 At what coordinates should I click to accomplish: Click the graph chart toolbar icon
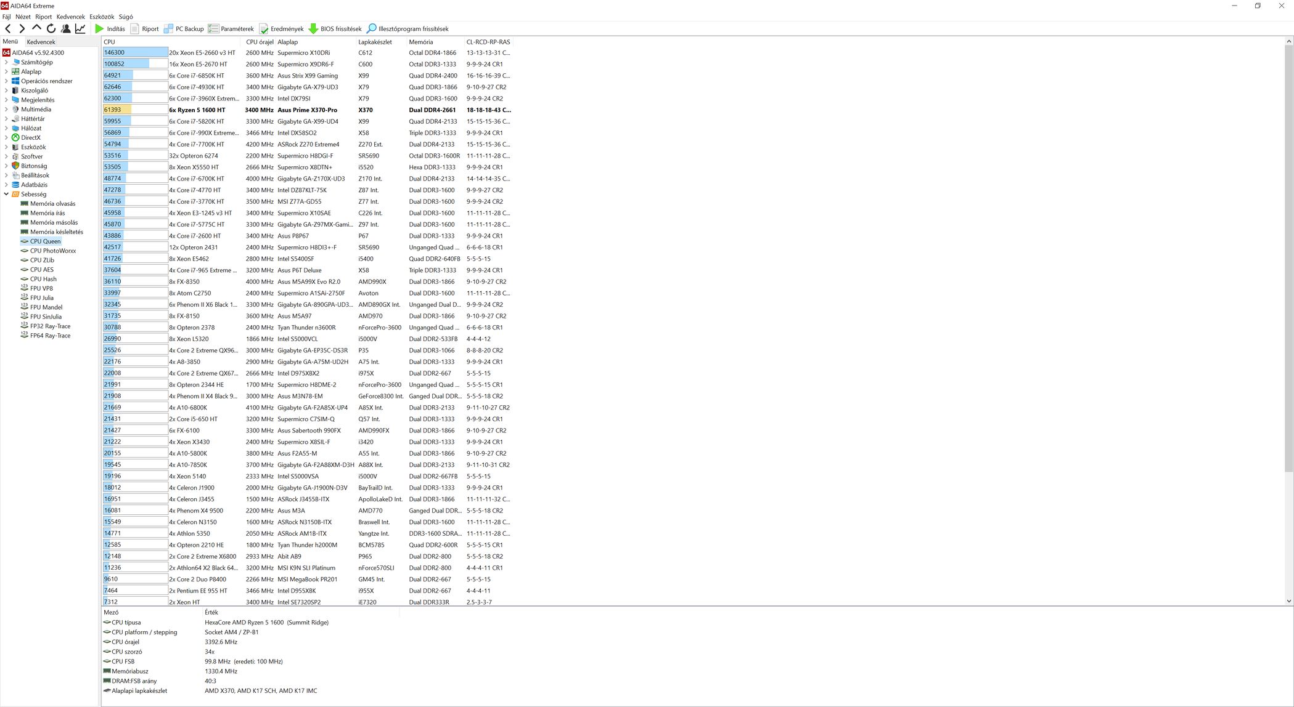pyautogui.click(x=80, y=29)
